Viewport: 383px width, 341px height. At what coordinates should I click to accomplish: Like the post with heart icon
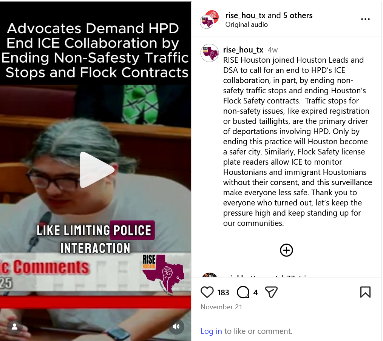pyautogui.click(x=207, y=292)
